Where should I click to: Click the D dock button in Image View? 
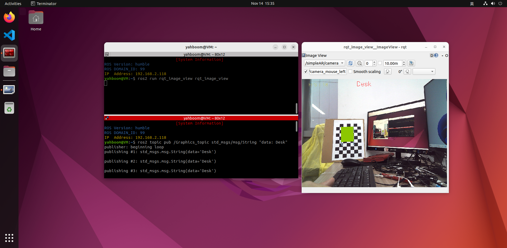(432, 55)
